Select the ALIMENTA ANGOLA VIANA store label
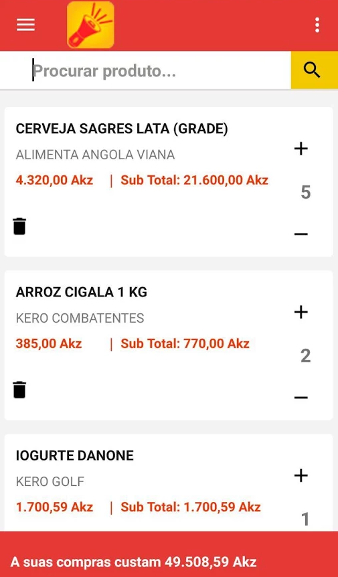338x577 pixels. point(95,155)
